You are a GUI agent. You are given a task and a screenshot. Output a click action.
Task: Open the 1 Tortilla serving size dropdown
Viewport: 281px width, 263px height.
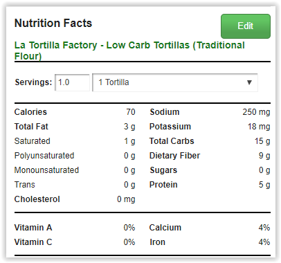175,82
